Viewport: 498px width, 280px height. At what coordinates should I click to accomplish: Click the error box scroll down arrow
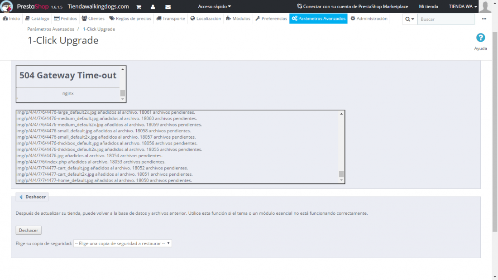[123, 99]
